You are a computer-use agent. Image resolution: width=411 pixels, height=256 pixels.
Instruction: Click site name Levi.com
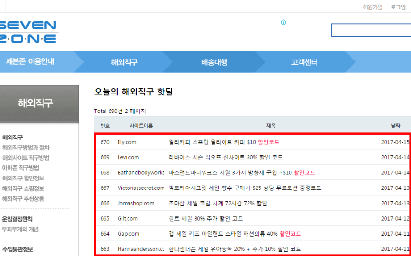[x=128, y=157]
